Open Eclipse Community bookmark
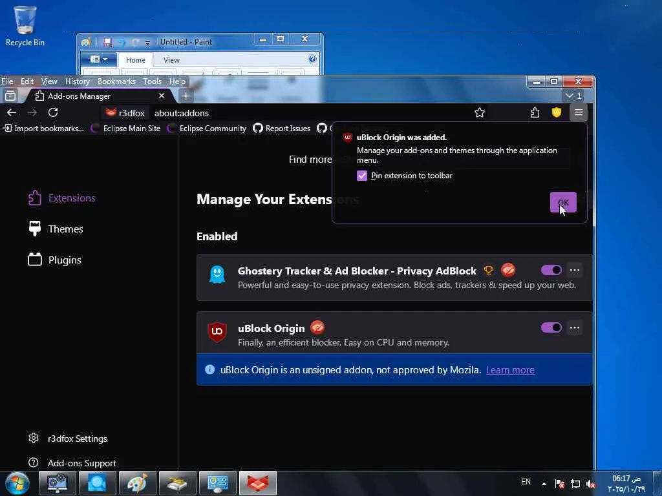 pyautogui.click(x=207, y=129)
